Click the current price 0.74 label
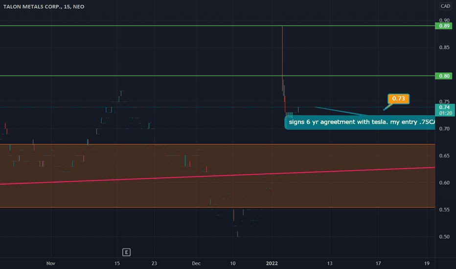The width and height of the screenshot is (456, 269). pyautogui.click(x=444, y=107)
